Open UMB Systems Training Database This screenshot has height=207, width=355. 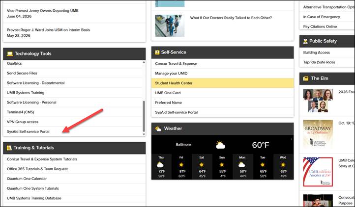34,198
